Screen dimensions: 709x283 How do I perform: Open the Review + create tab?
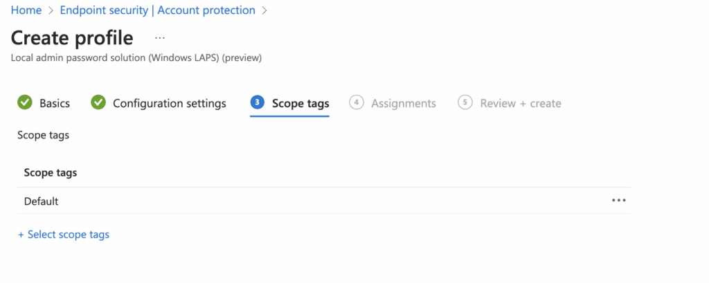[520, 103]
